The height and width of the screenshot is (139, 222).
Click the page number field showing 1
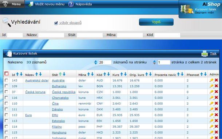164,62
